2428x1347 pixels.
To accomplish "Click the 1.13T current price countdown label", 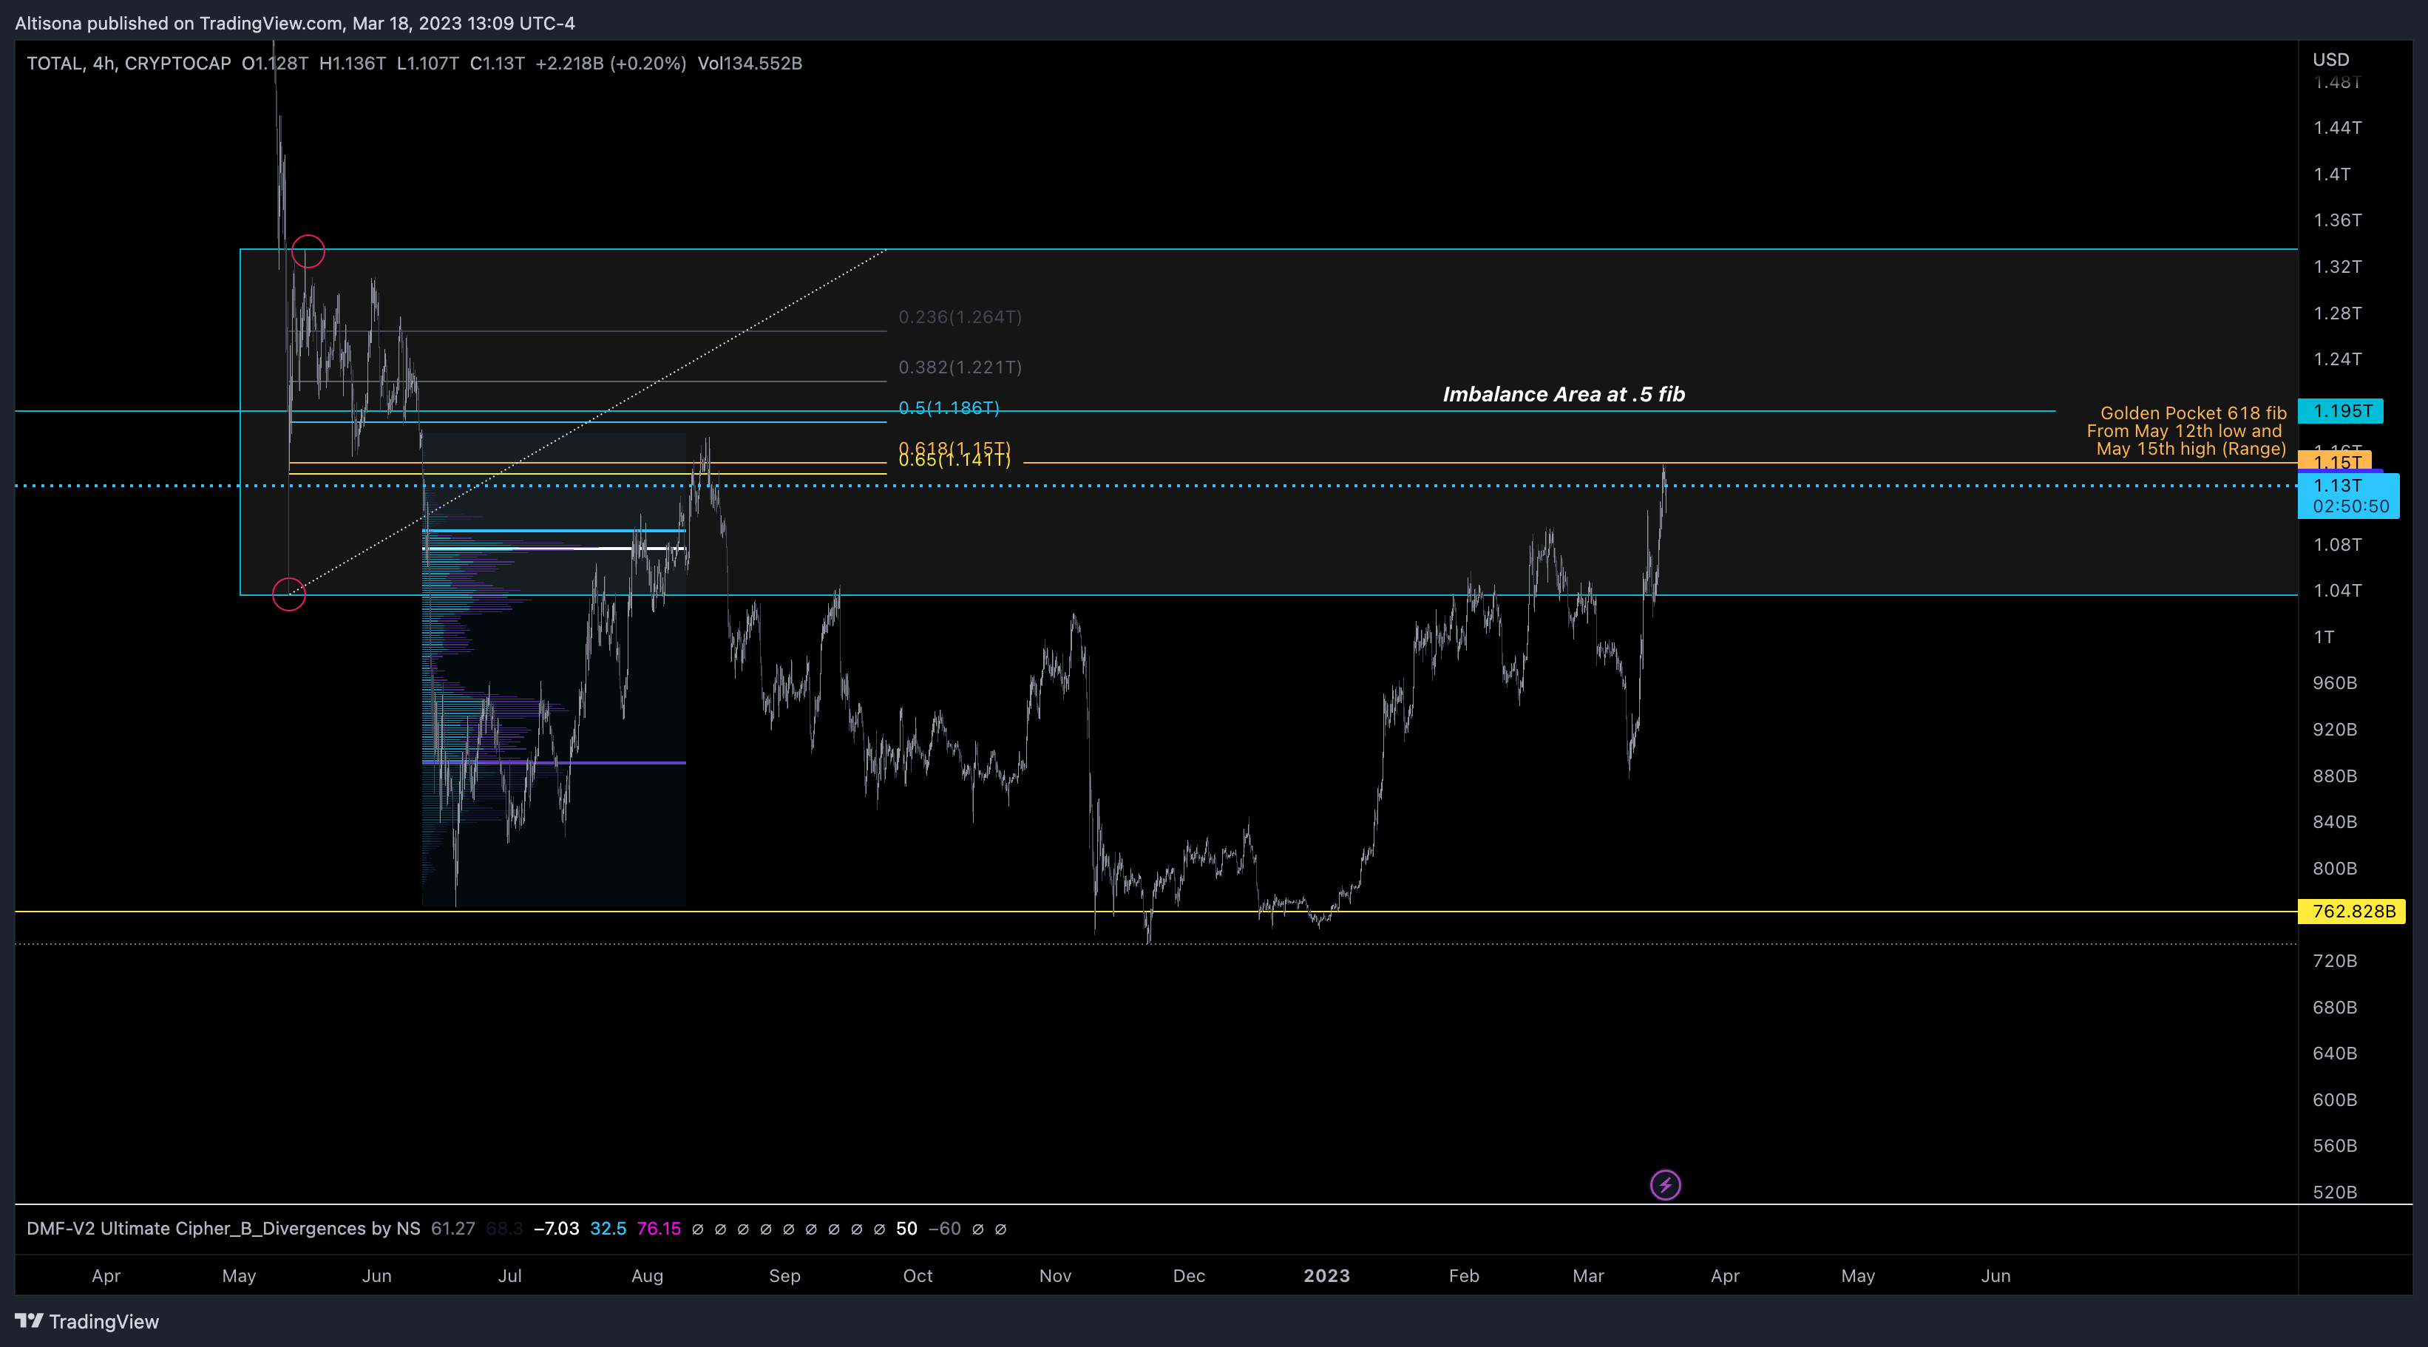I will (x=2350, y=496).
